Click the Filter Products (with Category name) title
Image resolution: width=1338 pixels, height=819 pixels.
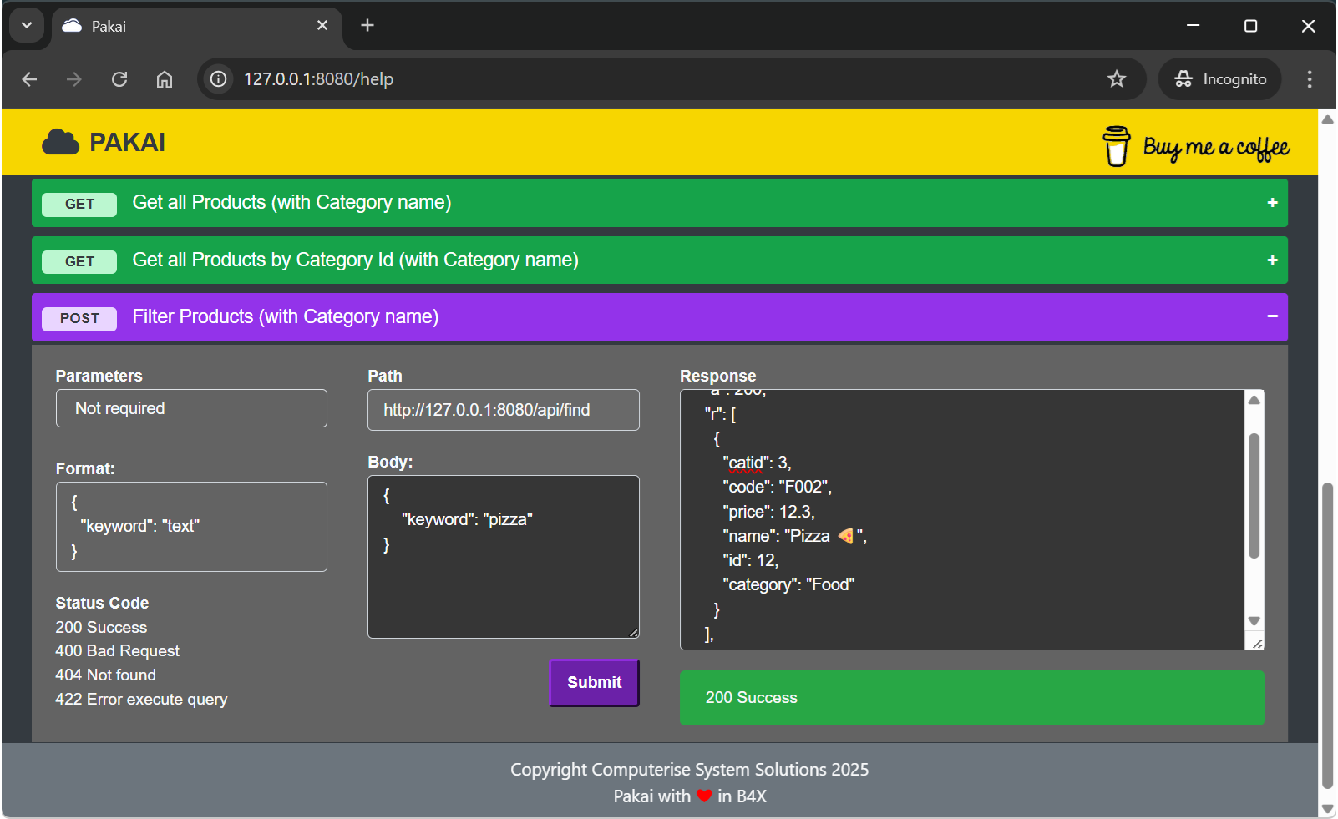click(286, 317)
